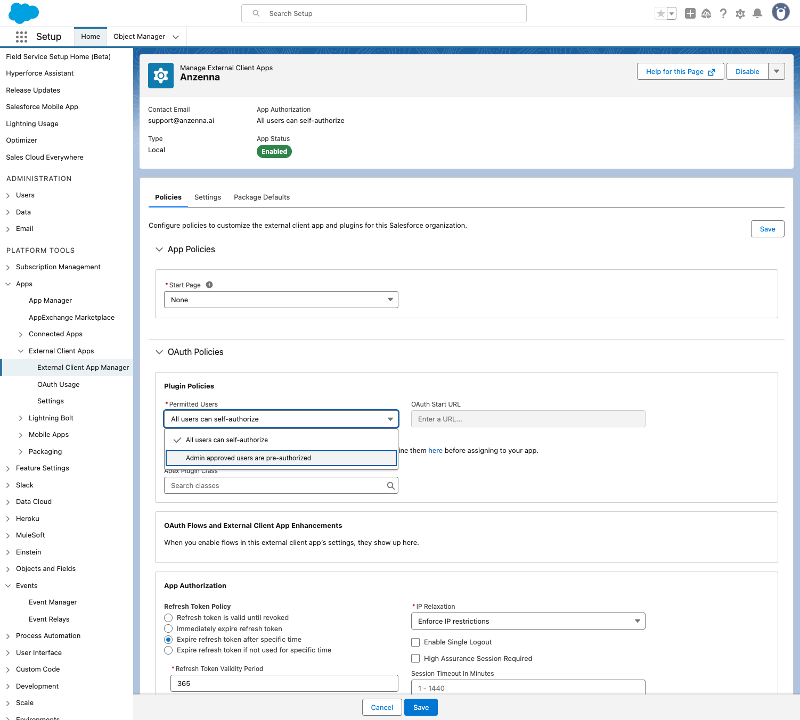Click the Disable button
This screenshot has width=800, height=720.
coord(747,72)
